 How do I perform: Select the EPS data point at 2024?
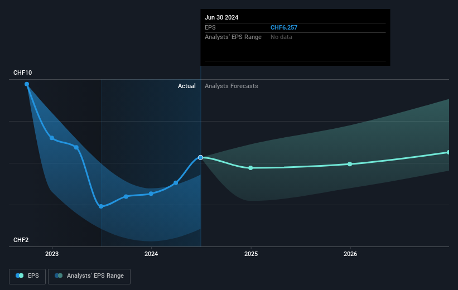tap(151, 194)
